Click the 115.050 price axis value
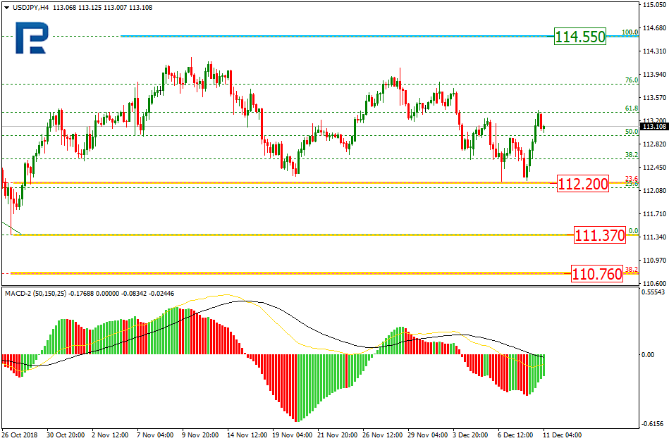669x443 pixels. tap(654, 5)
